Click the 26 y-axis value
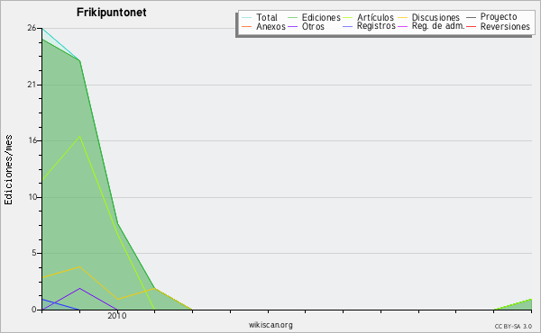Image resolution: width=541 pixels, height=333 pixels. pos(32,28)
